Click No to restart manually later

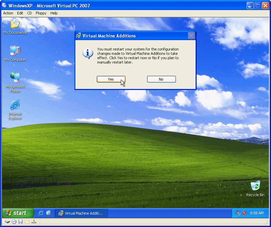pyautogui.click(x=161, y=79)
